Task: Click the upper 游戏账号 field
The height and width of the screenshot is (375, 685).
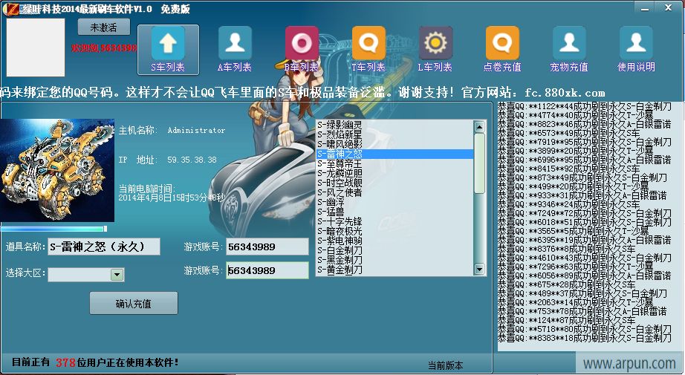Action: [267, 247]
